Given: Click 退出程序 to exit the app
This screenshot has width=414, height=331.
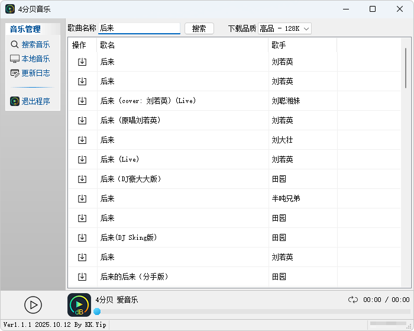Looking at the screenshot, I should coord(35,101).
